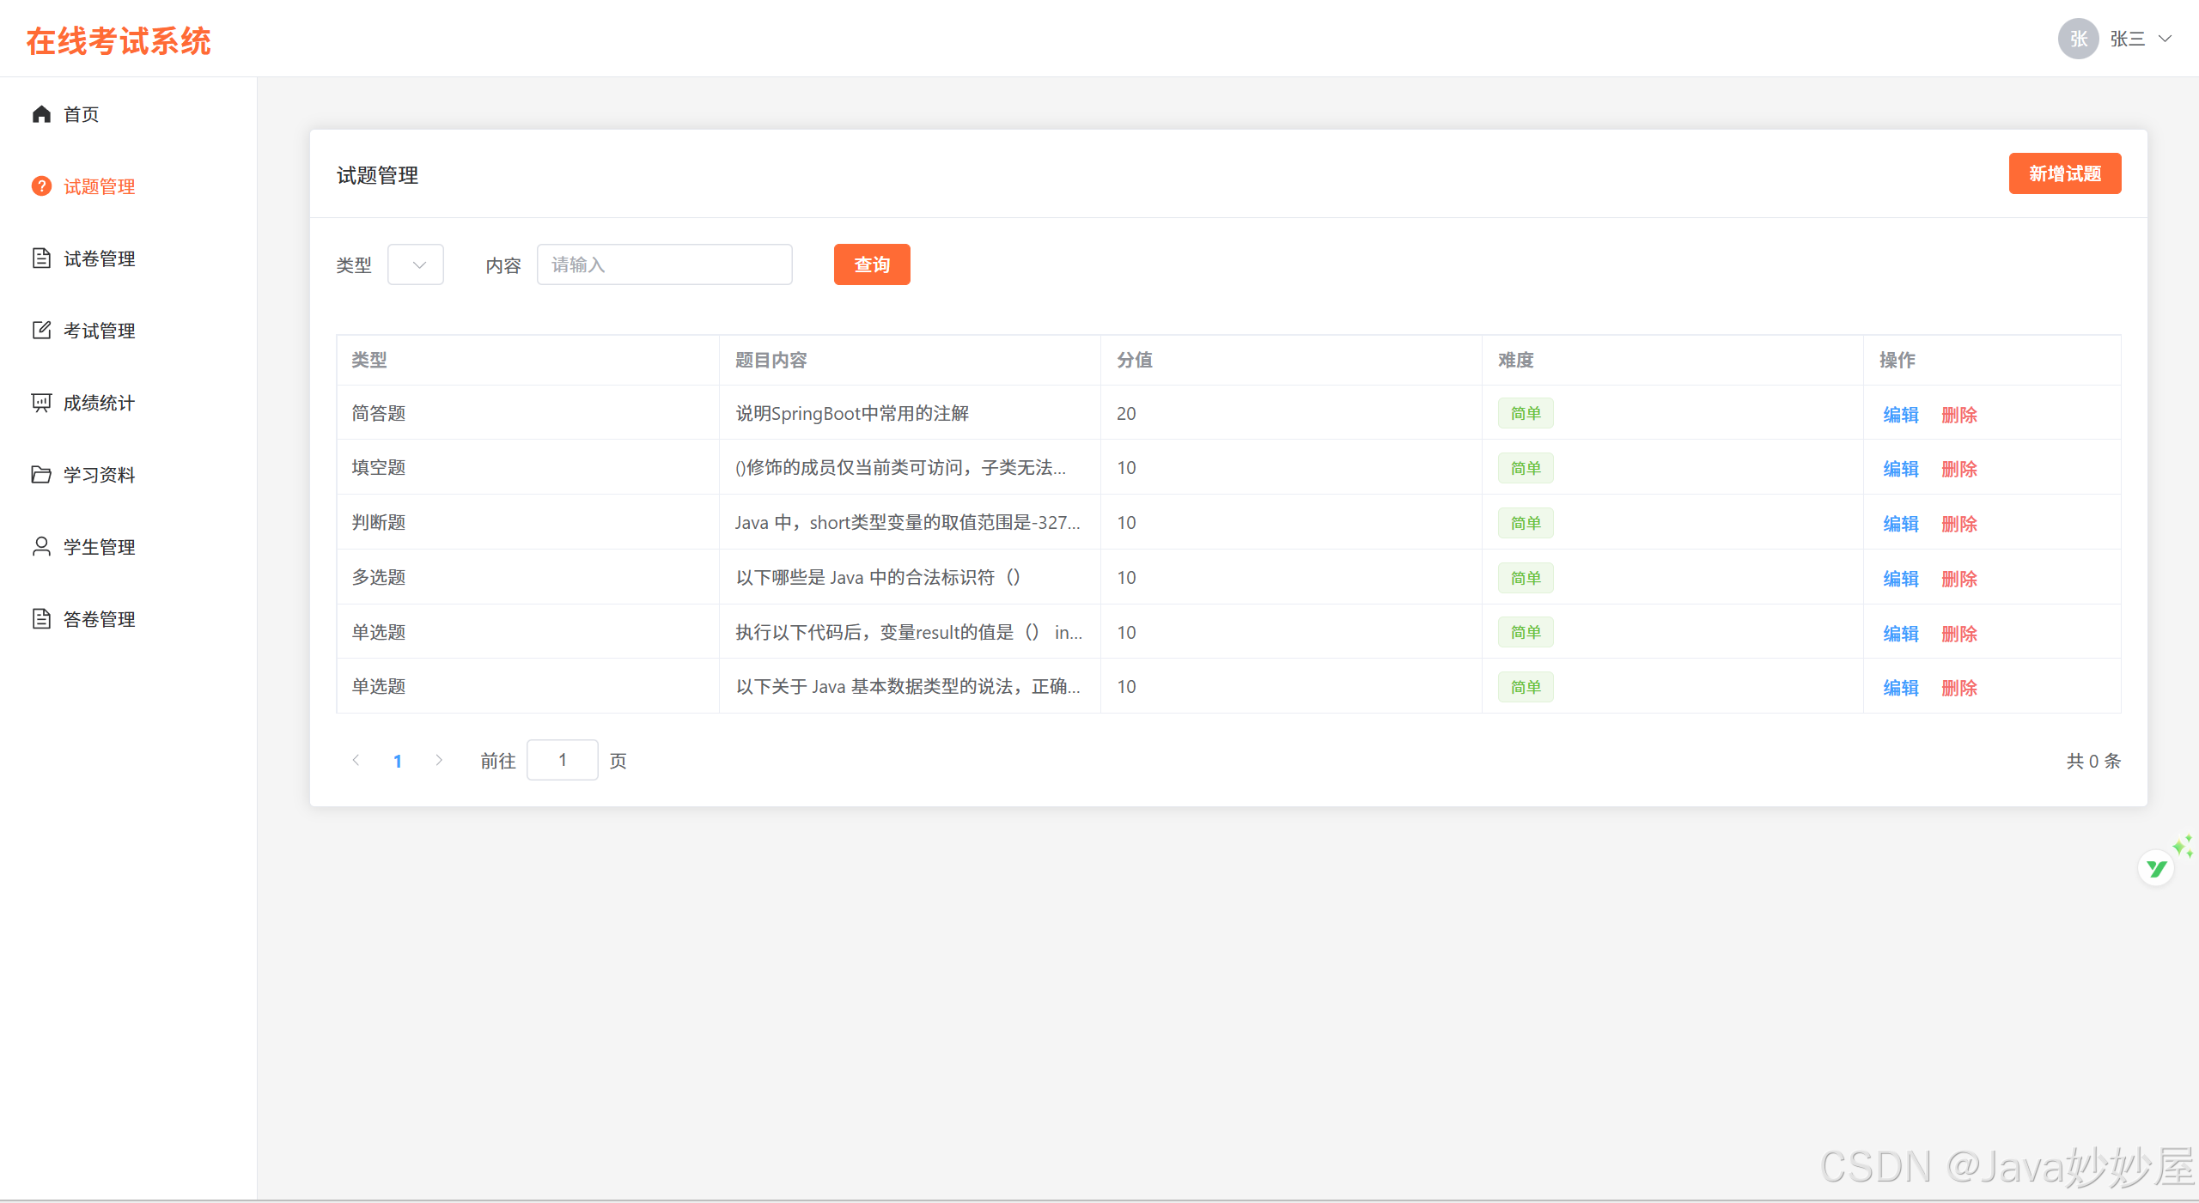Go to next page arrow
This screenshot has height=1203, width=2199.
point(439,760)
